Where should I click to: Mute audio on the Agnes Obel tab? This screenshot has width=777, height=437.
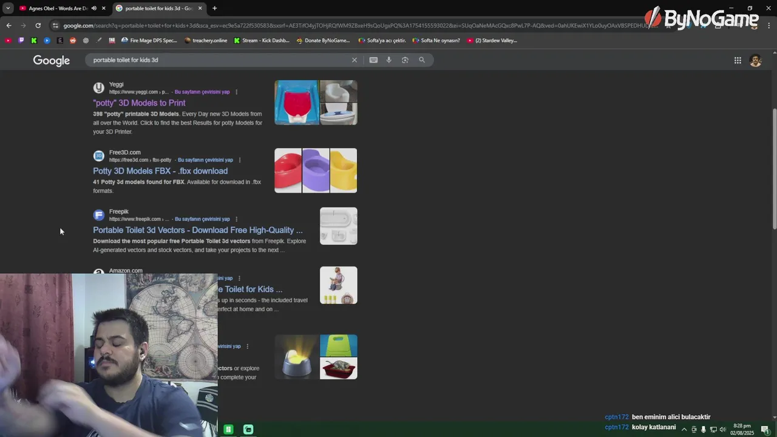93,8
